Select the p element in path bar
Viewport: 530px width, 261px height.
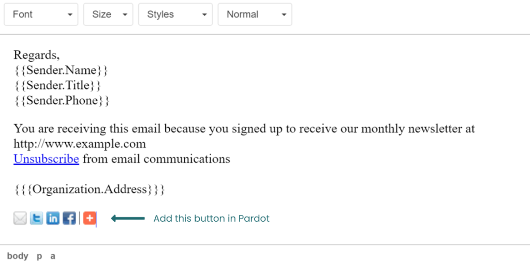tap(39, 256)
